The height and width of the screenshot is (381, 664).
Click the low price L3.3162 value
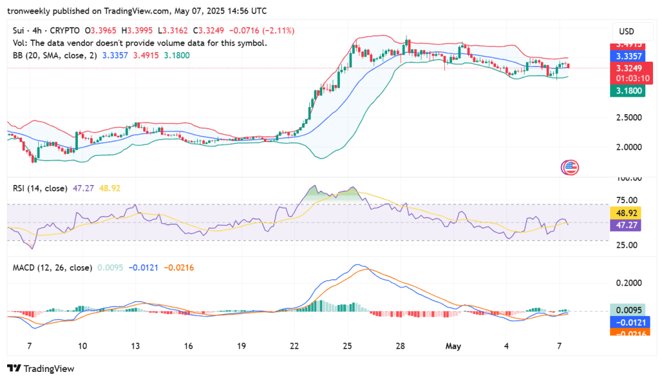coord(172,31)
